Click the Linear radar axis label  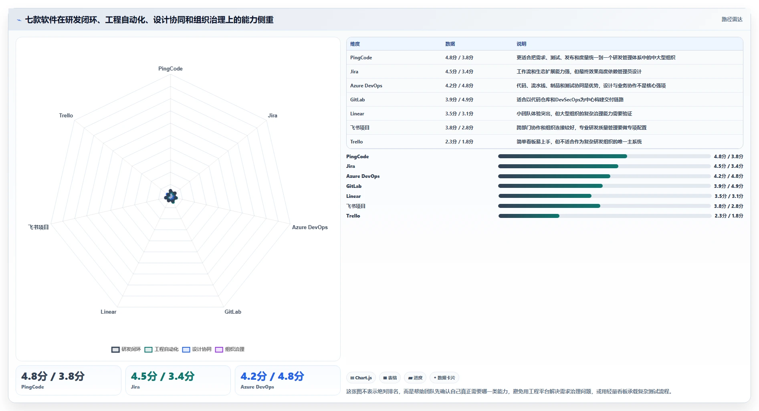point(108,312)
